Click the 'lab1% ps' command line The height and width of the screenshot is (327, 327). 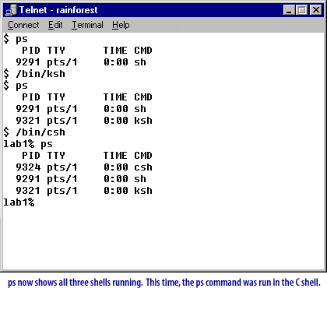coord(28,144)
